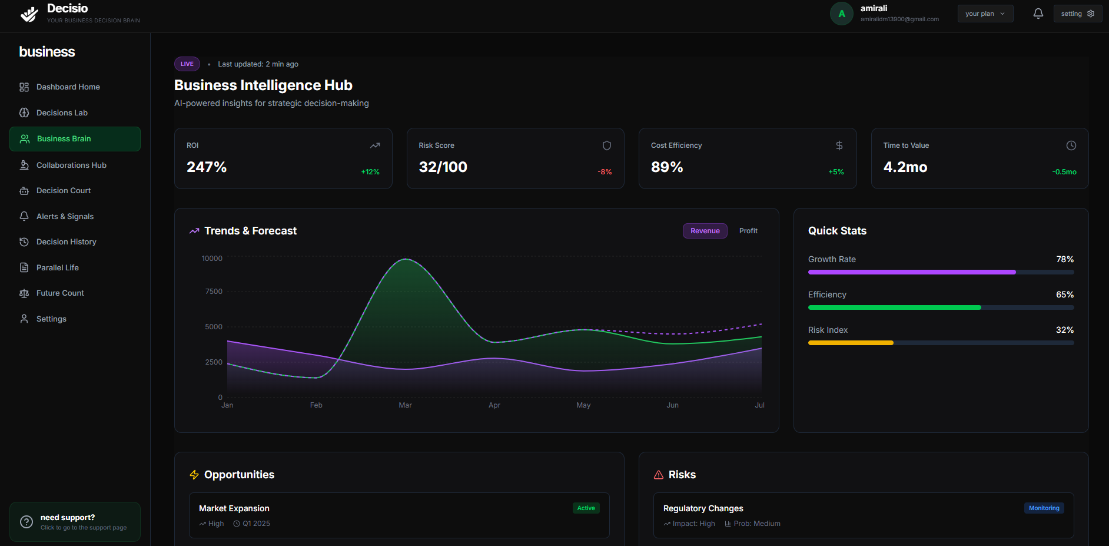Open the Market Expansion opportunity card

399,515
